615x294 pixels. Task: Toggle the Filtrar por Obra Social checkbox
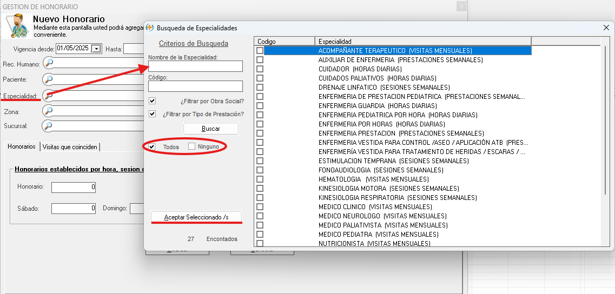point(153,101)
